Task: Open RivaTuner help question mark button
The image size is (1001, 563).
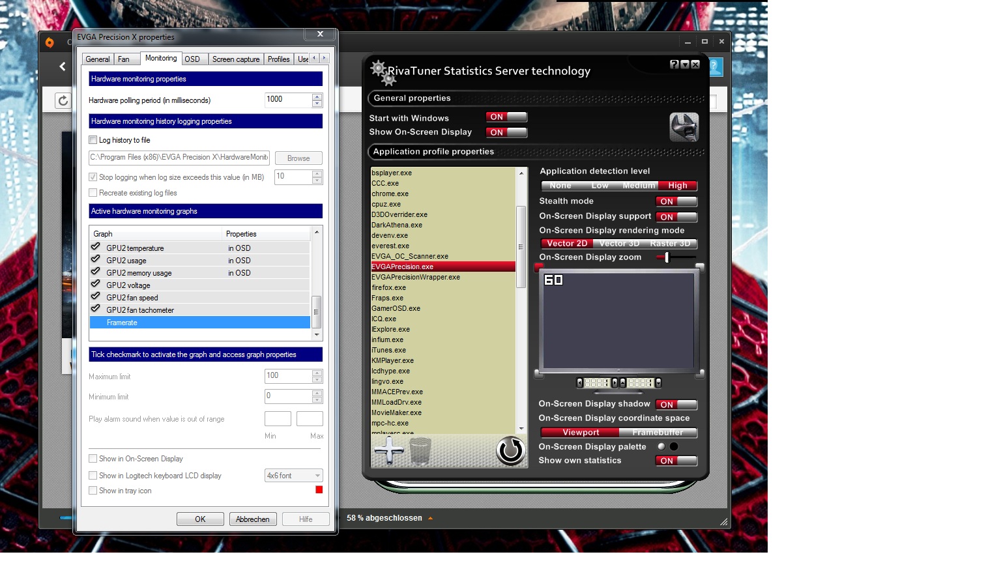Action: click(x=675, y=65)
